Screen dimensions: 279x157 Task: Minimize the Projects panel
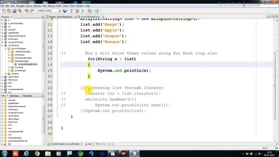[x=43, y=17]
